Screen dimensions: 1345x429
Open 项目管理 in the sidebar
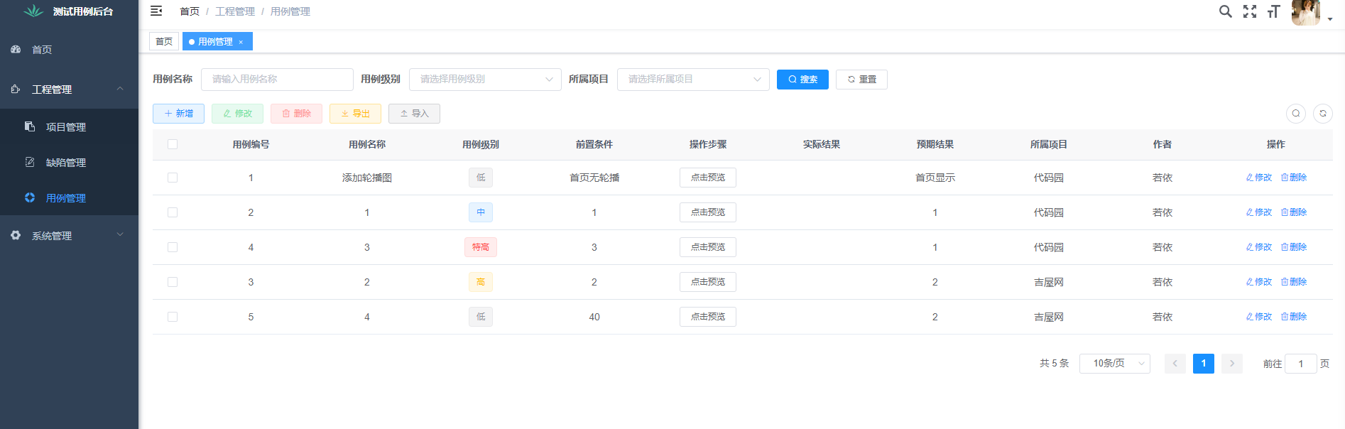[x=69, y=126]
